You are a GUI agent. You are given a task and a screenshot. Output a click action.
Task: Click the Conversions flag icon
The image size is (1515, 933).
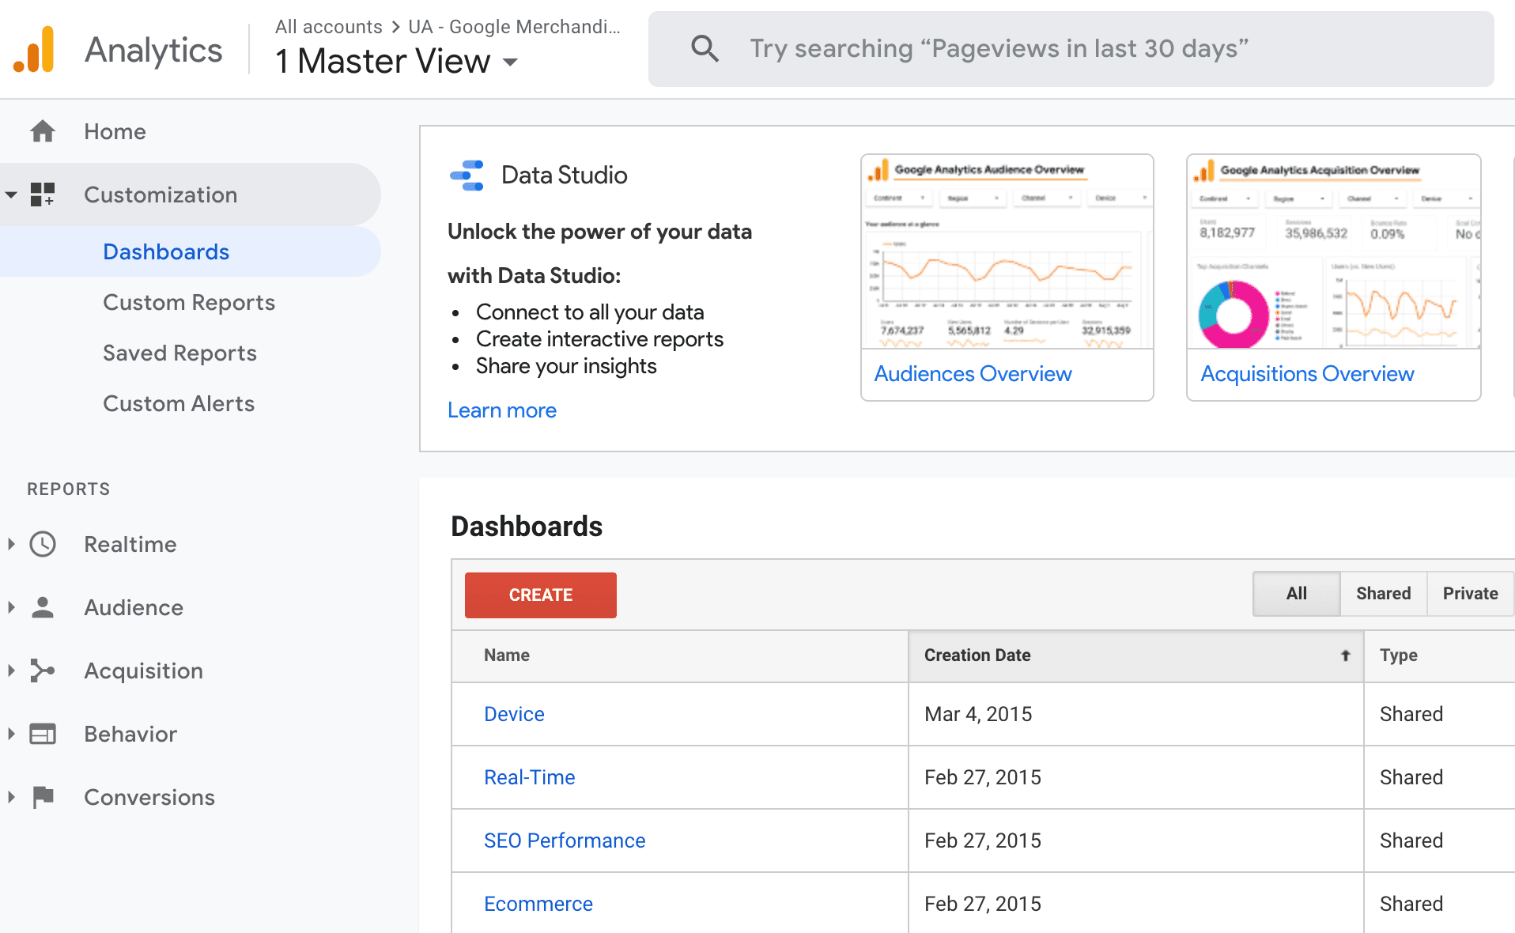(43, 797)
